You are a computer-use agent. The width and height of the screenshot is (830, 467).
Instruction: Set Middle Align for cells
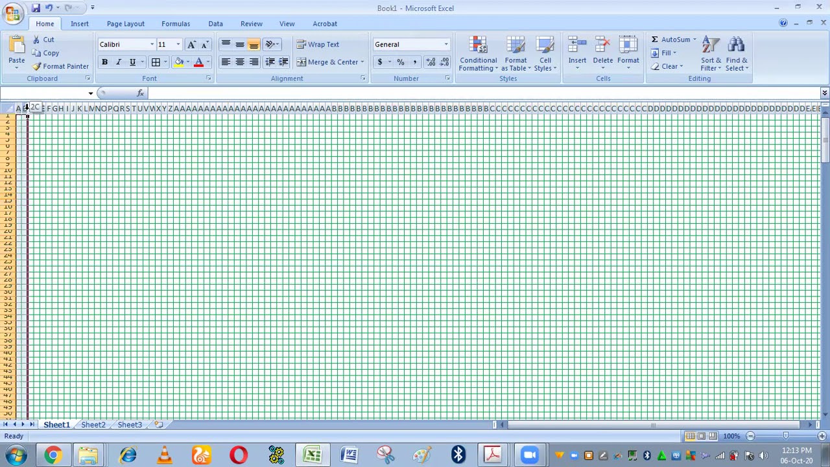[x=240, y=44]
